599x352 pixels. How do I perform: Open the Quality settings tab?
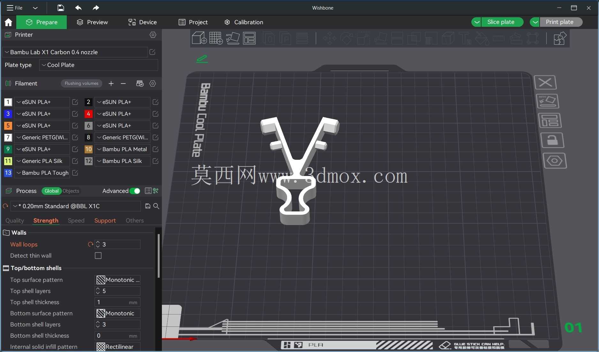(15, 221)
